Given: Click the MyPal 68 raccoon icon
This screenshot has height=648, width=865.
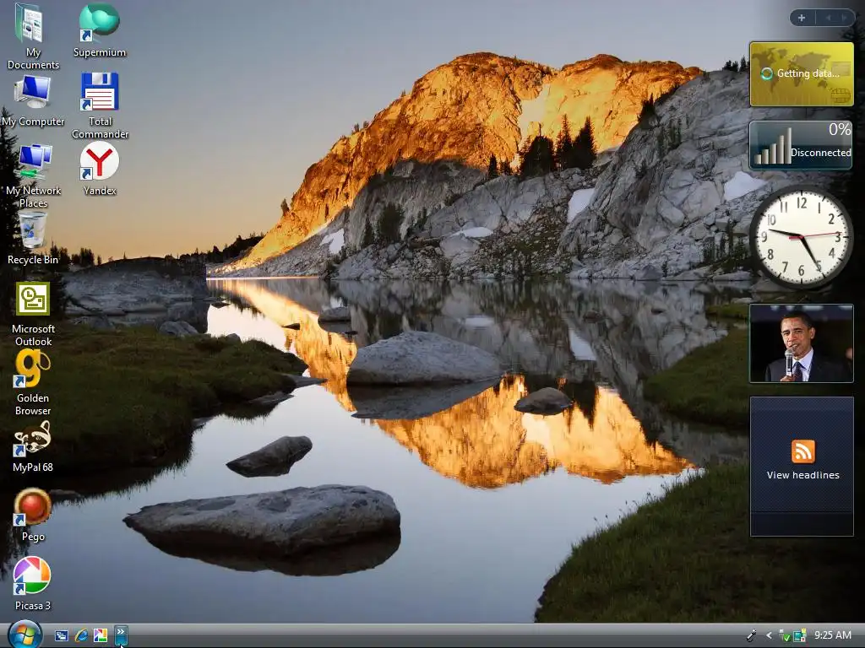Looking at the screenshot, I should tap(33, 439).
